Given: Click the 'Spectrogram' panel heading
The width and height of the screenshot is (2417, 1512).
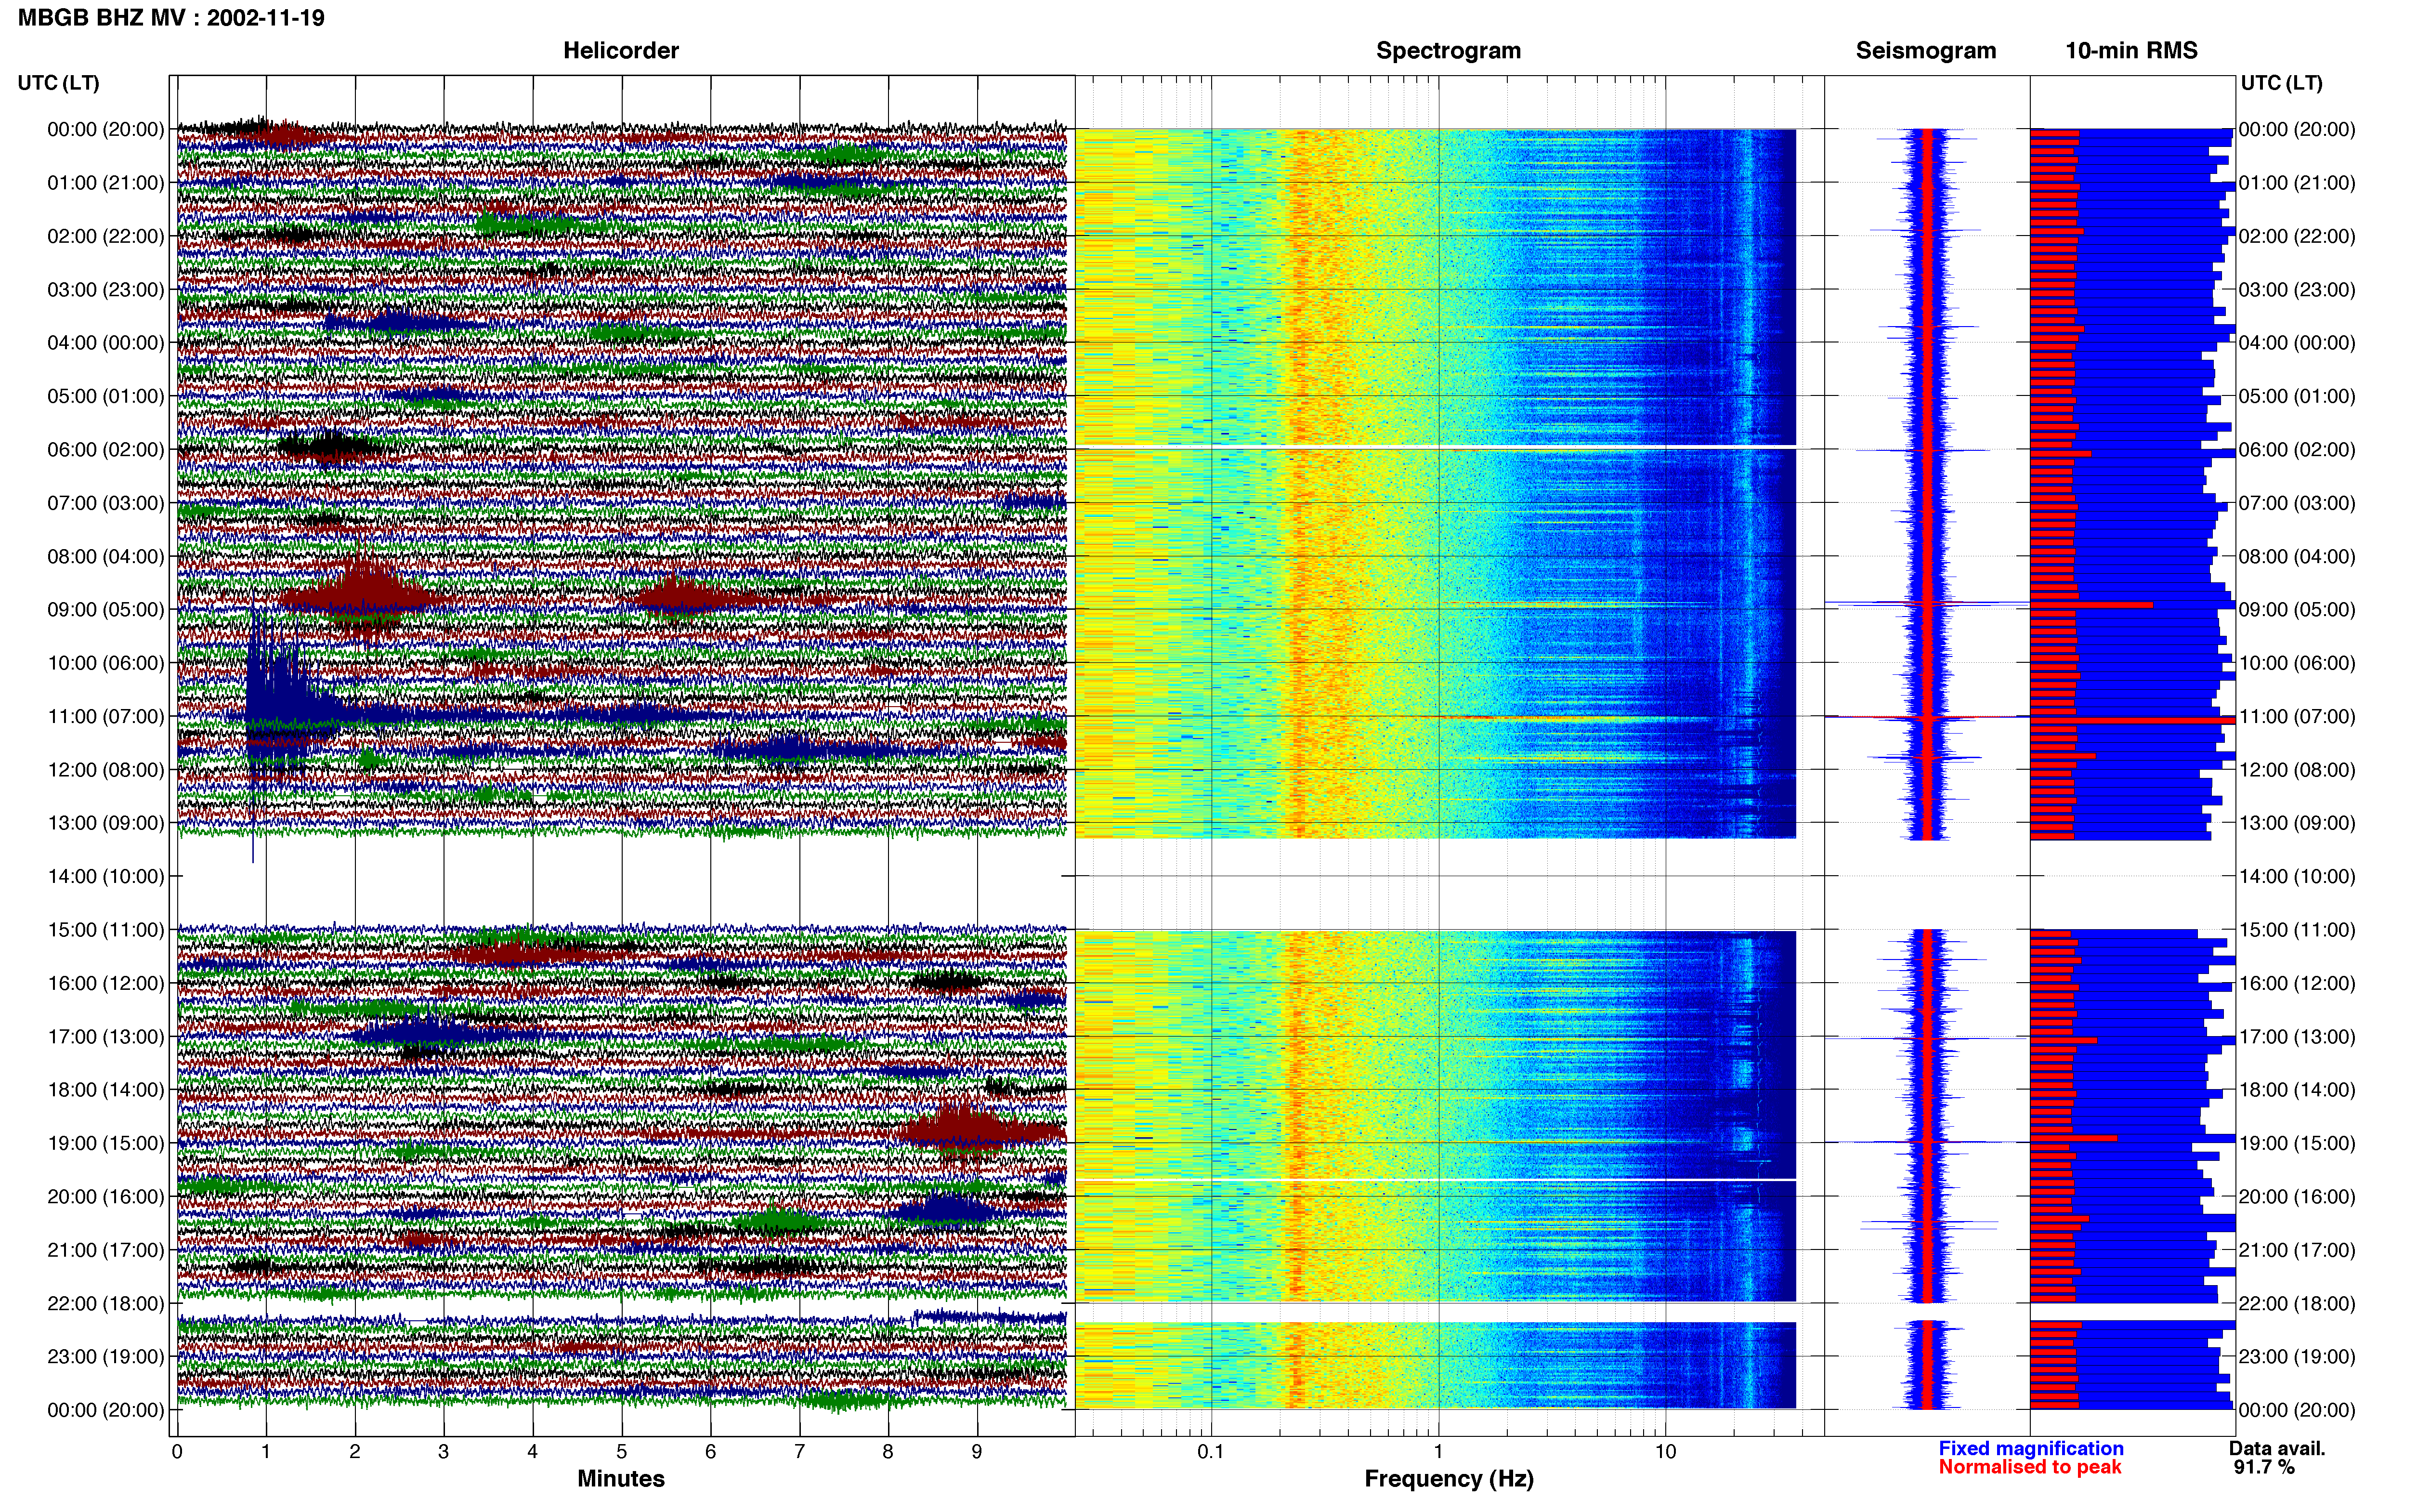Looking at the screenshot, I should click(1449, 50).
